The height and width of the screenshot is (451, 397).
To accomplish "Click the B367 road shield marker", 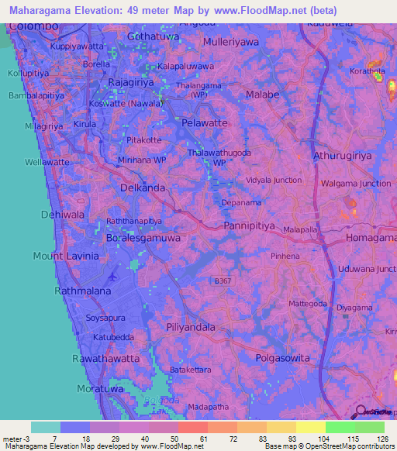I will 223,281.
